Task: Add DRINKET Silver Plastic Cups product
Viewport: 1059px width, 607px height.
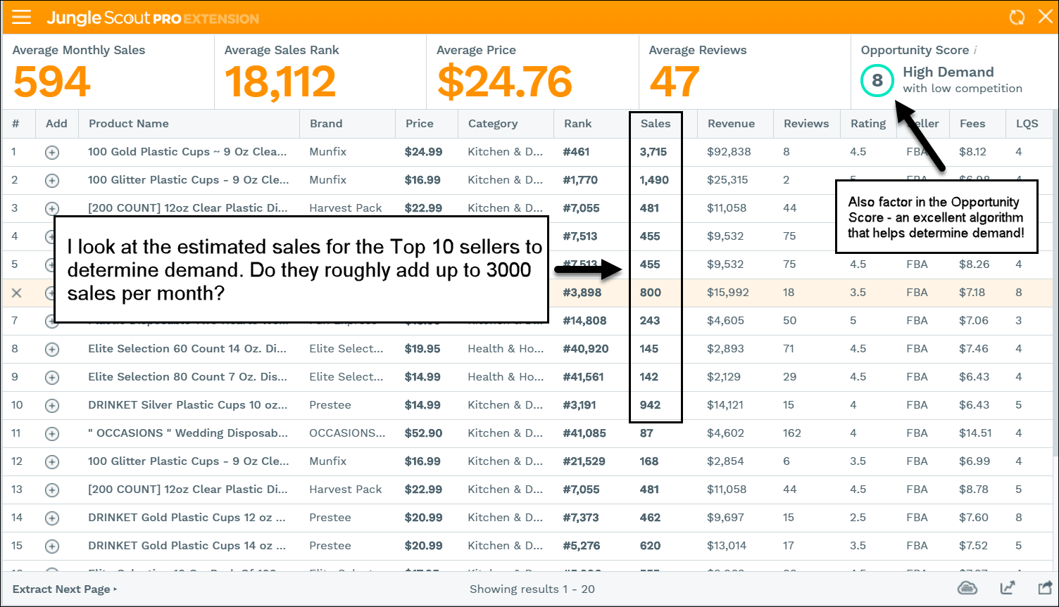Action: (x=52, y=405)
